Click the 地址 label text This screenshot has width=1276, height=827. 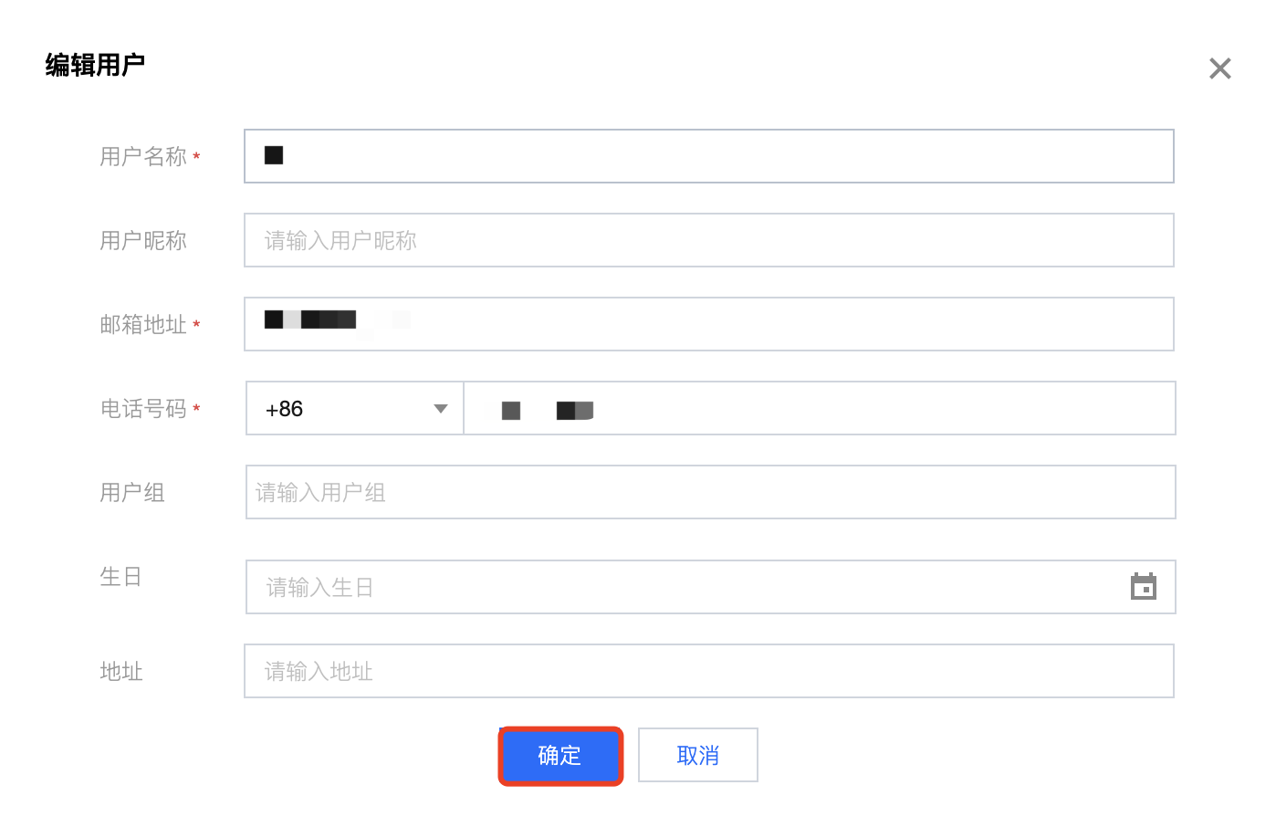[x=121, y=672]
